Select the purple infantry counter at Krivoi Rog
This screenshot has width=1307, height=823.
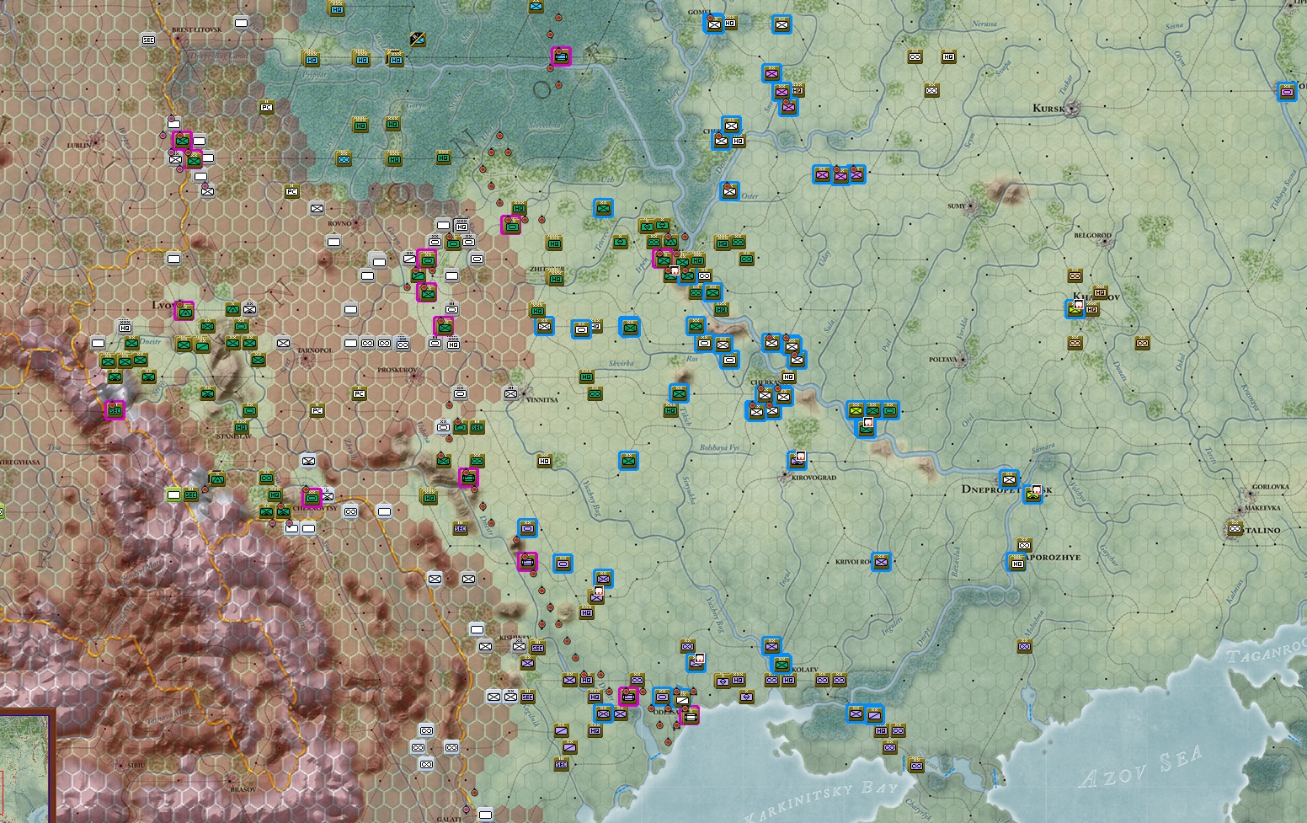(x=881, y=561)
